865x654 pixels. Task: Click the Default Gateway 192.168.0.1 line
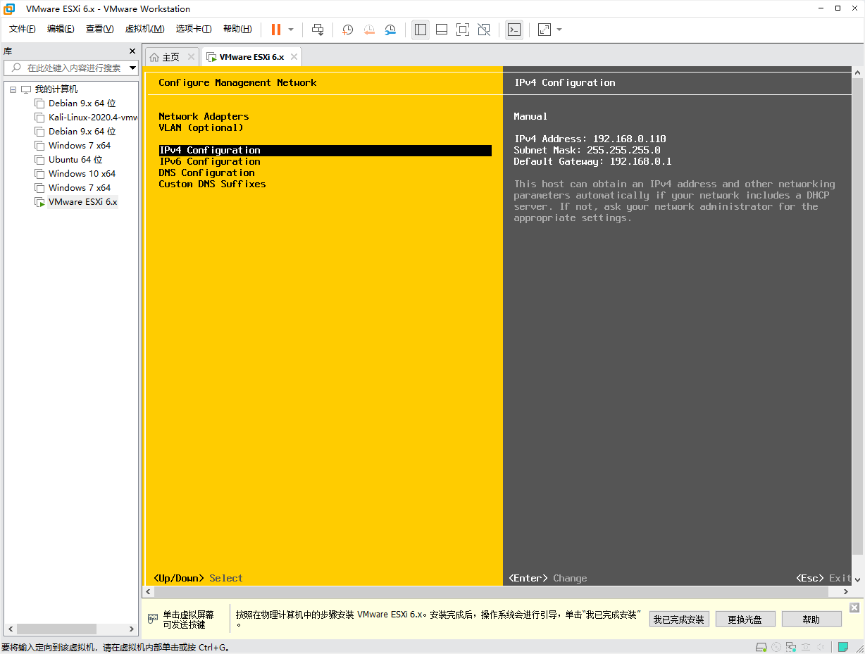pyautogui.click(x=592, y=161)
